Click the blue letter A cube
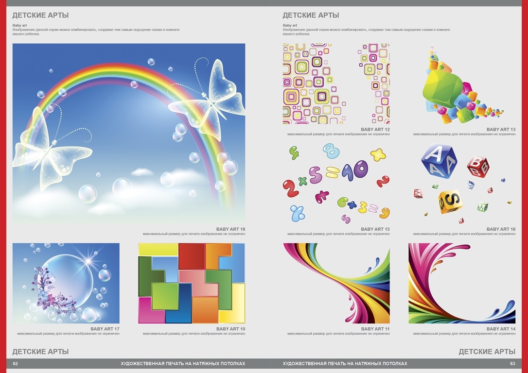Viewport: 528px width, 373px height. tap(438, 160)
